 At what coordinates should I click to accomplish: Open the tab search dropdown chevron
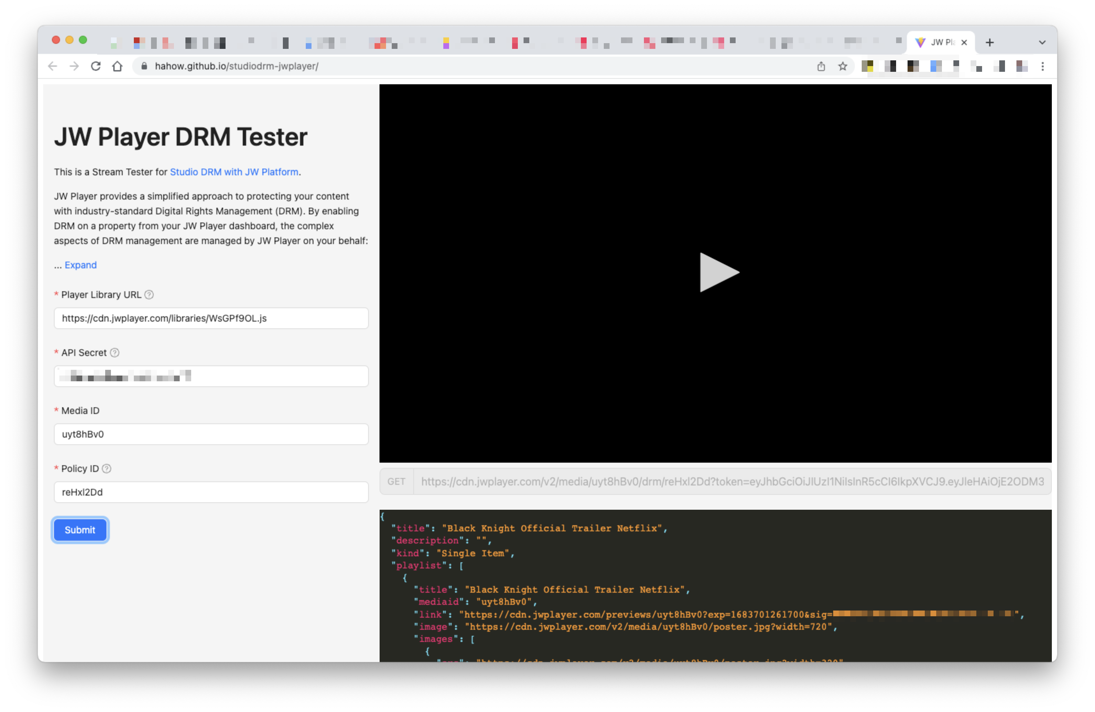click(x=1042, y=42)
